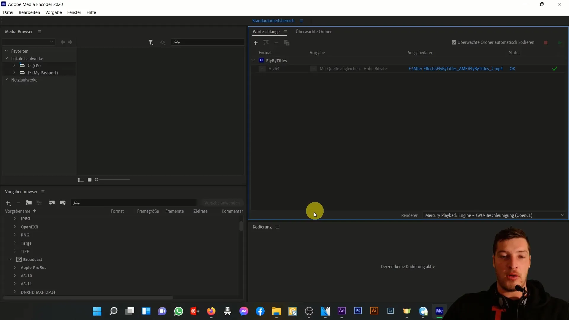Image resolution: width=569 pixels, height=320 pixels.
Task: Open the Warteschlange tab
Action: pyautogui.click(x=266, y=32)
